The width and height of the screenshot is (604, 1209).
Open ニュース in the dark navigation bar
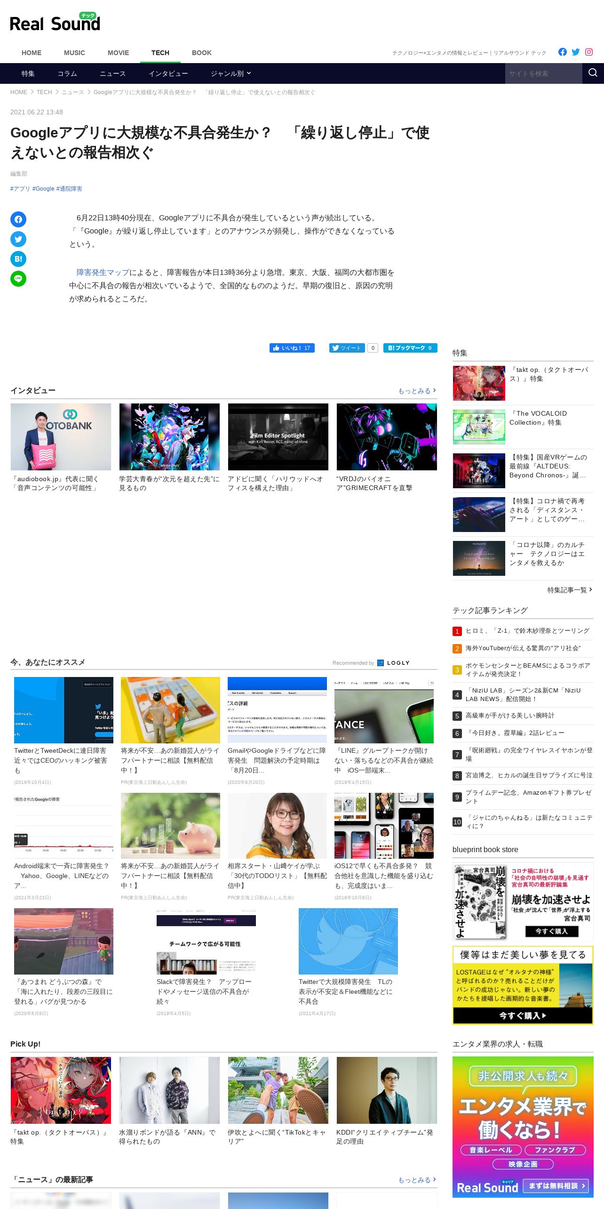pos(112,73)
